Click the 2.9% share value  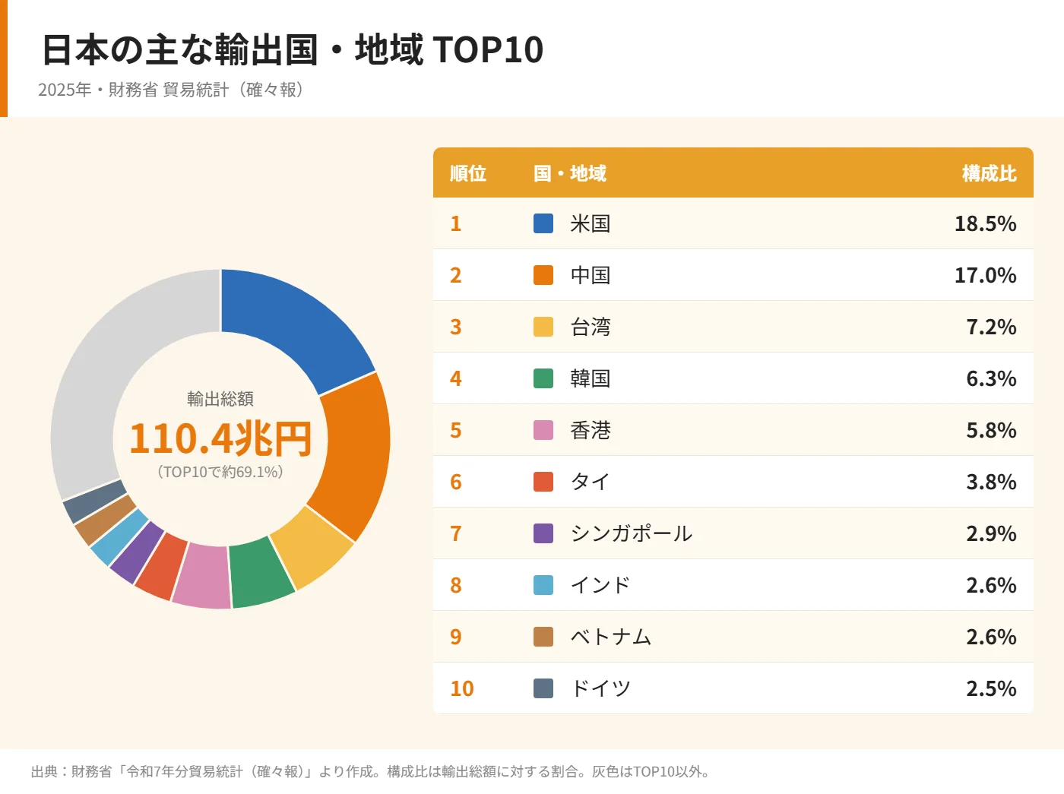[x=991, y=533]
